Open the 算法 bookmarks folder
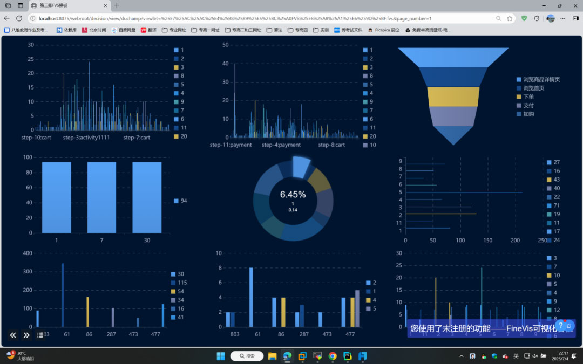583x364 pixels. point(273,30)
